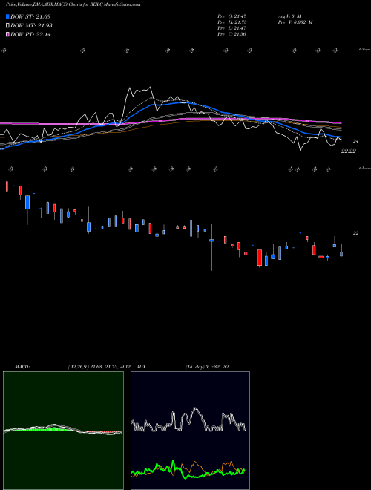Click the largest red candle near chart bottom

point(259,258)
